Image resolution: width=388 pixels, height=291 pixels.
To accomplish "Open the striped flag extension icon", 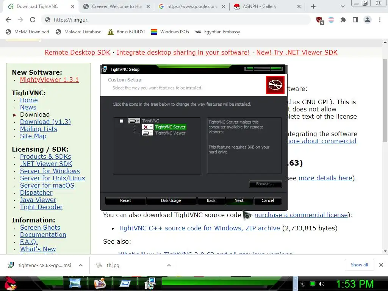I will pos(331,20).
